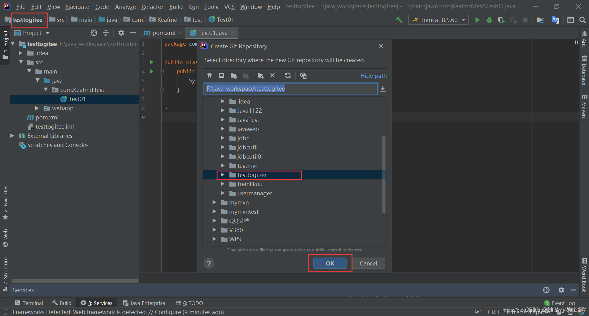The image size is (589, 316).
Task: Expand the webapp folder in Project tree
Action: pyautogui.click(x=37, y=108)
